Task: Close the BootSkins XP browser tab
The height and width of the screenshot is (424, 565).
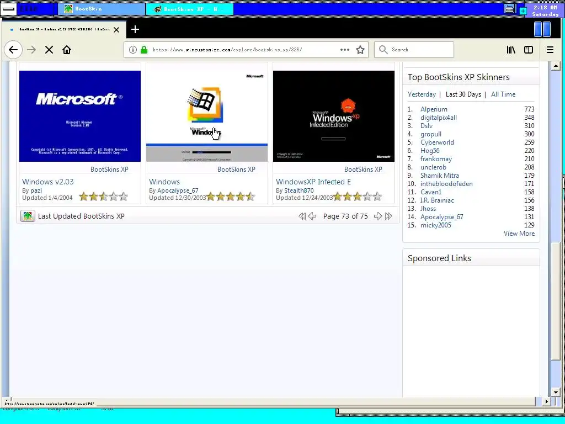Action: (x=116, y=30)
